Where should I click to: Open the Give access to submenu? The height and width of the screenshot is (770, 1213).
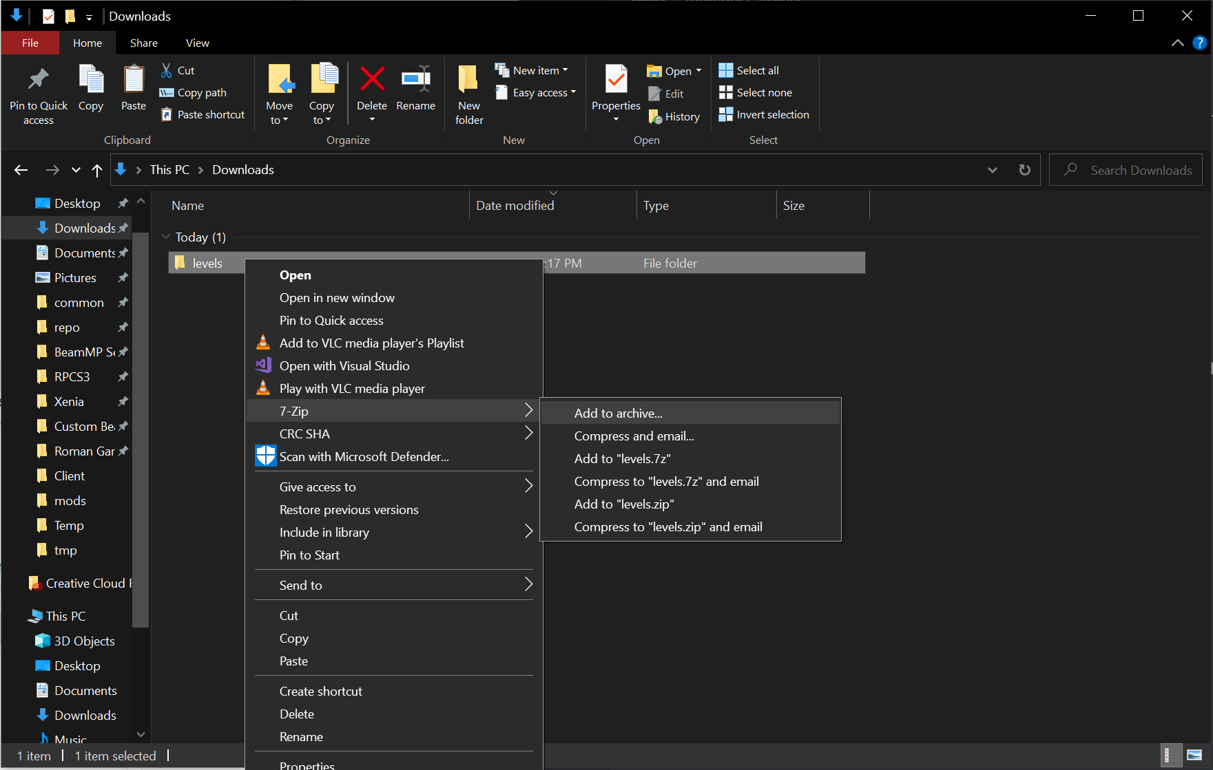click(394, 487)
